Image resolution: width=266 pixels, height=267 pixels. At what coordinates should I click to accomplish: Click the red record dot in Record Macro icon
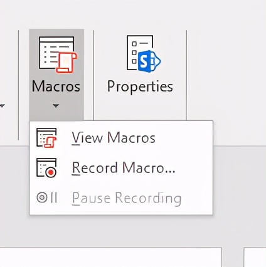click(51, 172)
